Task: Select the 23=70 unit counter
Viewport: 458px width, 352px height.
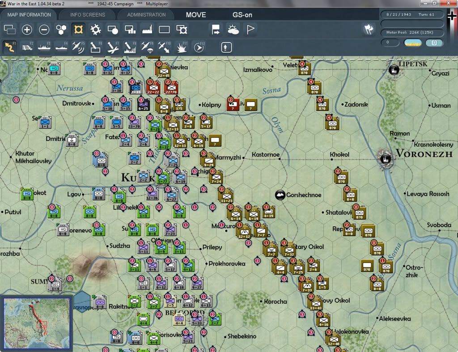Action: click(134, 123)
